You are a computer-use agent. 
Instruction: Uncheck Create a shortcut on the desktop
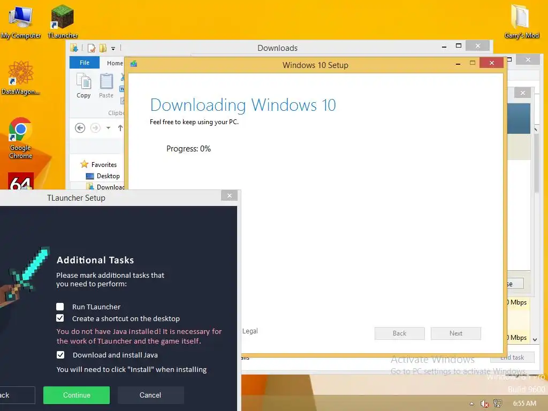pos(60,318)
